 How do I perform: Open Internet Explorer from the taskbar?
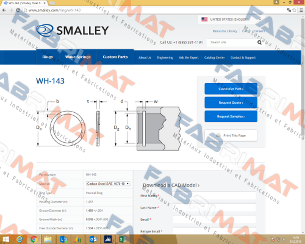point(20,239)
